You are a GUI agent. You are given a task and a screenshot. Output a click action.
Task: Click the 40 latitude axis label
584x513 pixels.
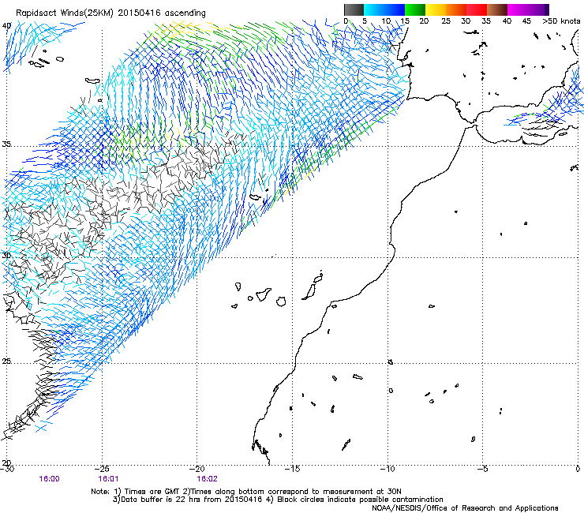point(6,26)
